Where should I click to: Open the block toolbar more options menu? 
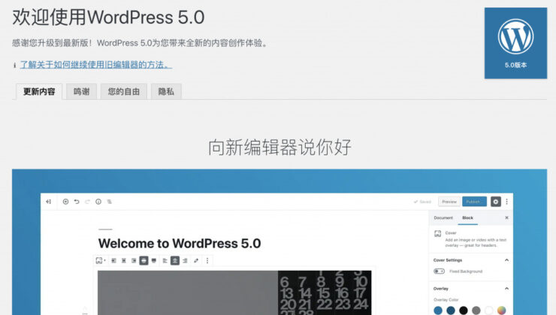tap(207, 261)
